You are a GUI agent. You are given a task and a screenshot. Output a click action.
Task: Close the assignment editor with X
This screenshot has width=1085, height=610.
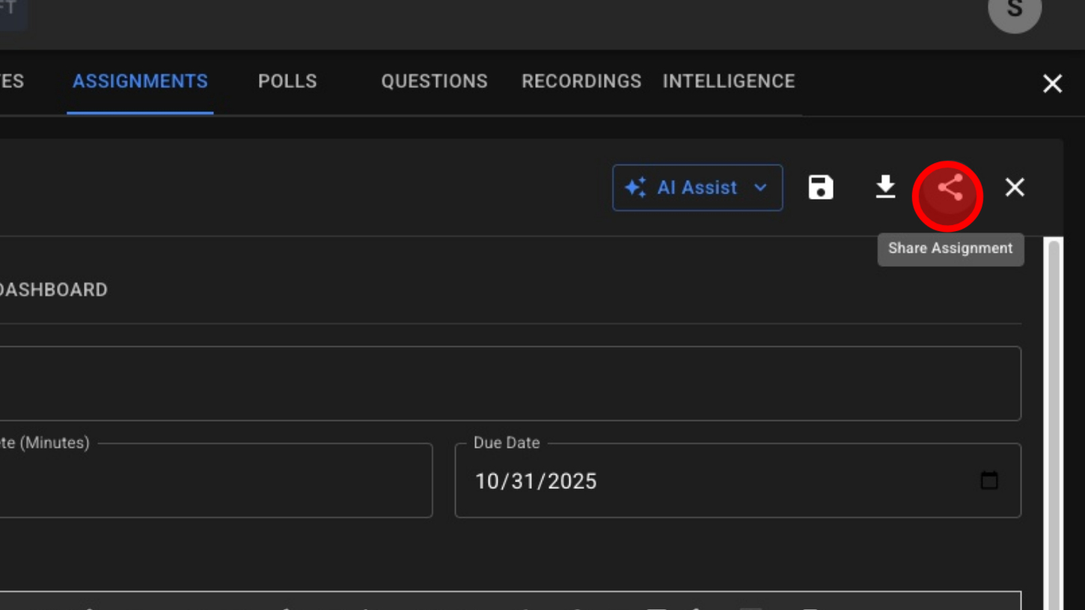1015,187
